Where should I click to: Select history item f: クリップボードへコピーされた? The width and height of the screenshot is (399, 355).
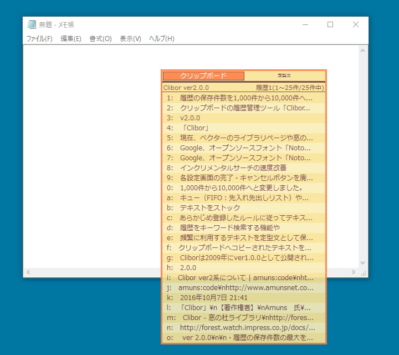coord(244,248)
